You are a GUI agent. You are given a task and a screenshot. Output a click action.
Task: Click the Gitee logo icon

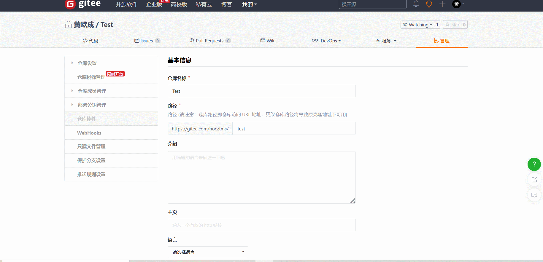pyautogui.click(x=70, y=4)
